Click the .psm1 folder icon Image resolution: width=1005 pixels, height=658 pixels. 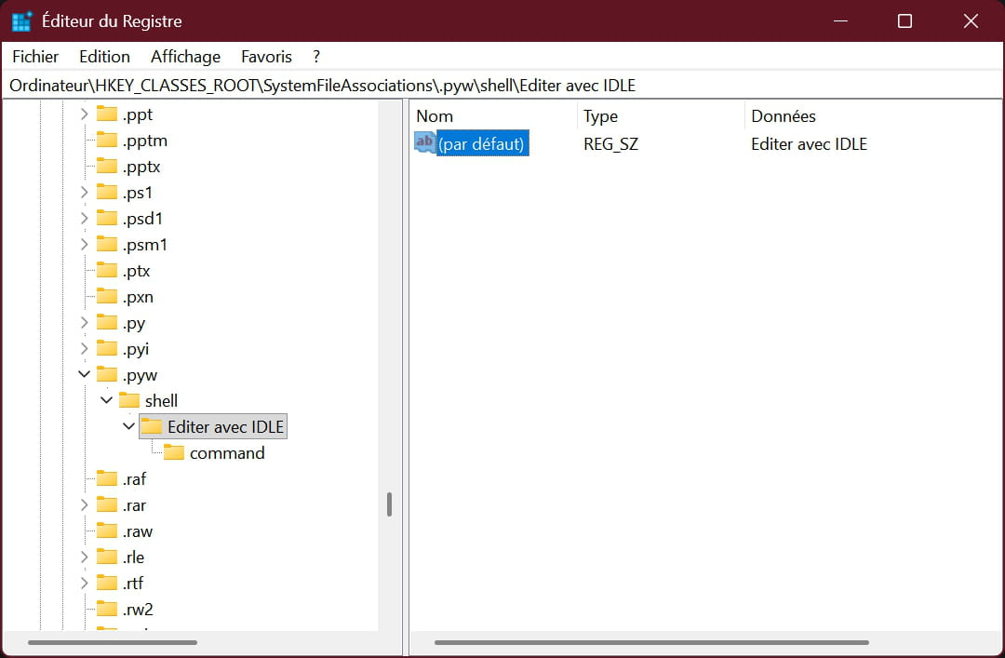tap(107, 245)
